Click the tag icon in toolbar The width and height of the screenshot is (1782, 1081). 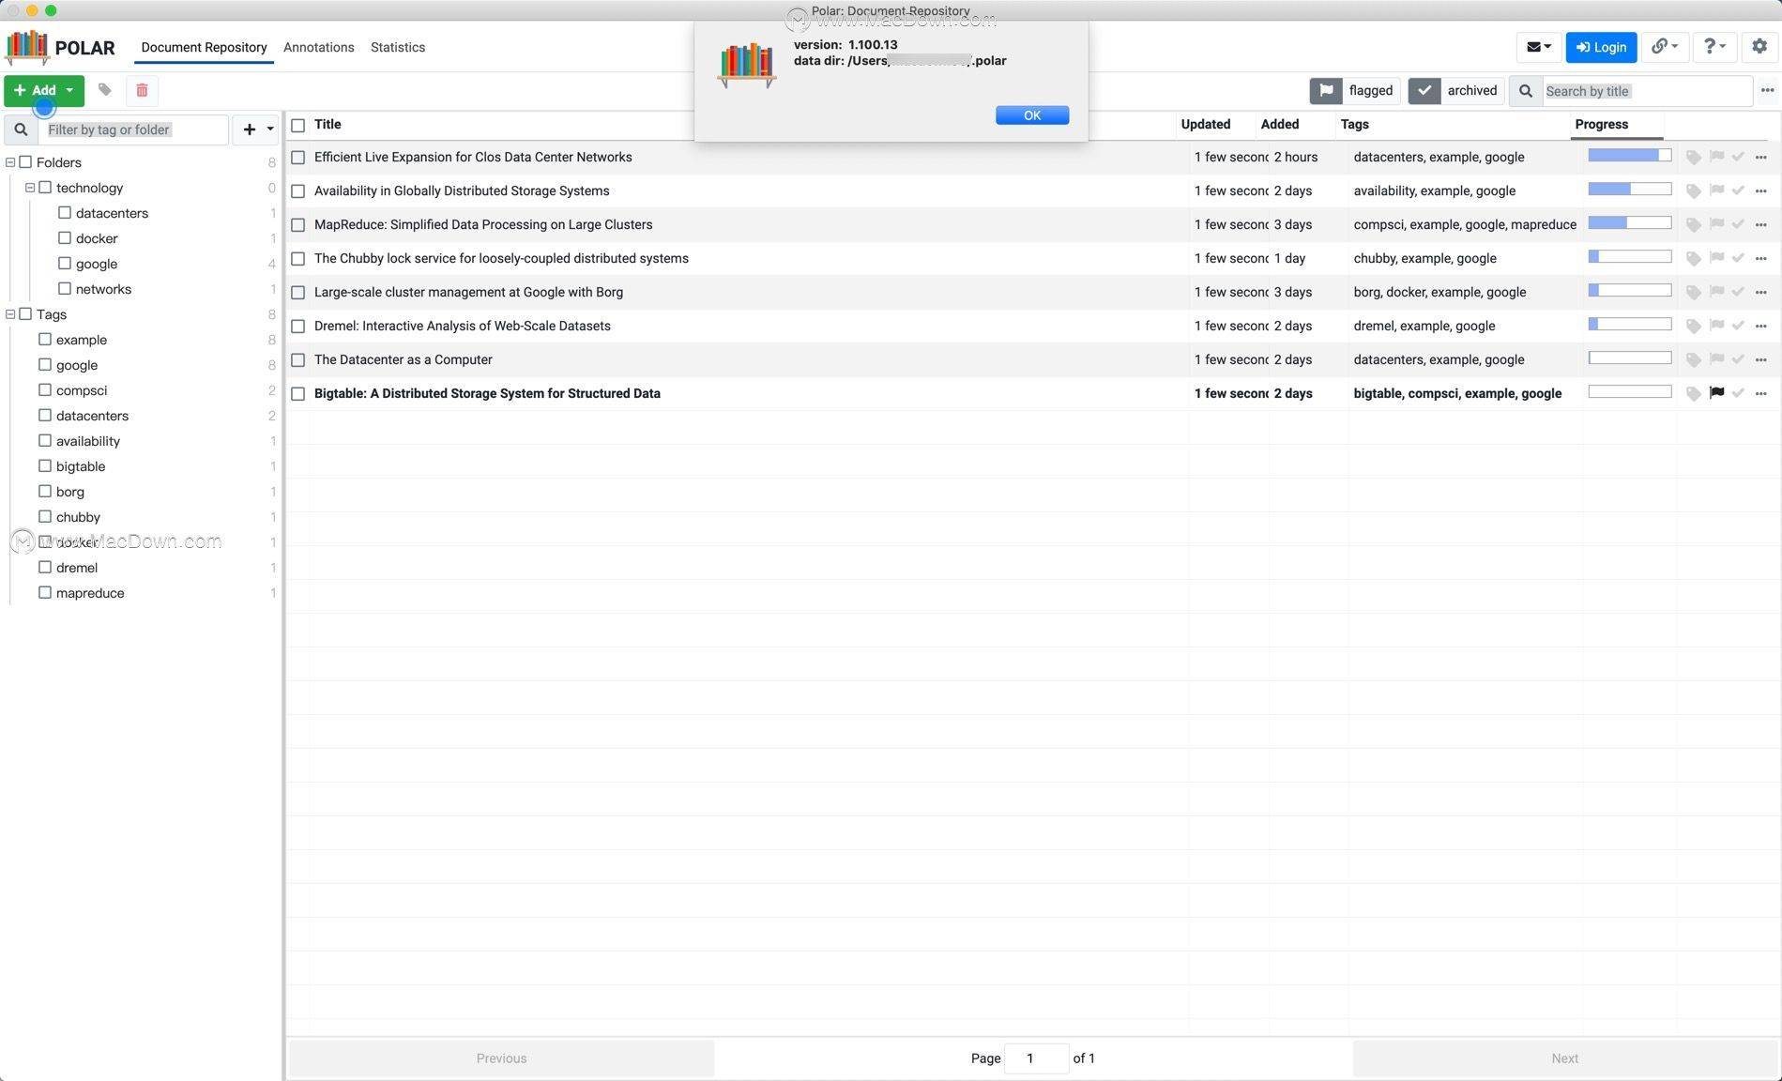(x=105, y=90)
